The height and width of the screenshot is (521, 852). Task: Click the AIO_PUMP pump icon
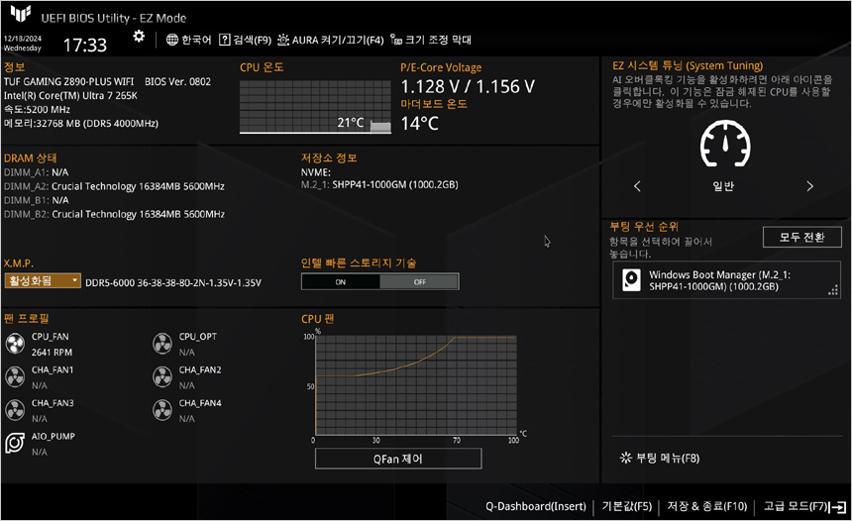coord(15,443)
